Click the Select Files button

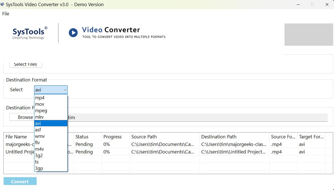click(25, 64)
